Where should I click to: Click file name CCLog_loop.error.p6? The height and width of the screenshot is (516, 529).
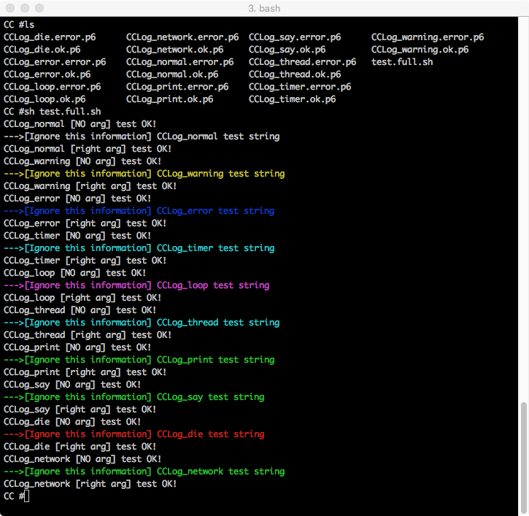53,87
